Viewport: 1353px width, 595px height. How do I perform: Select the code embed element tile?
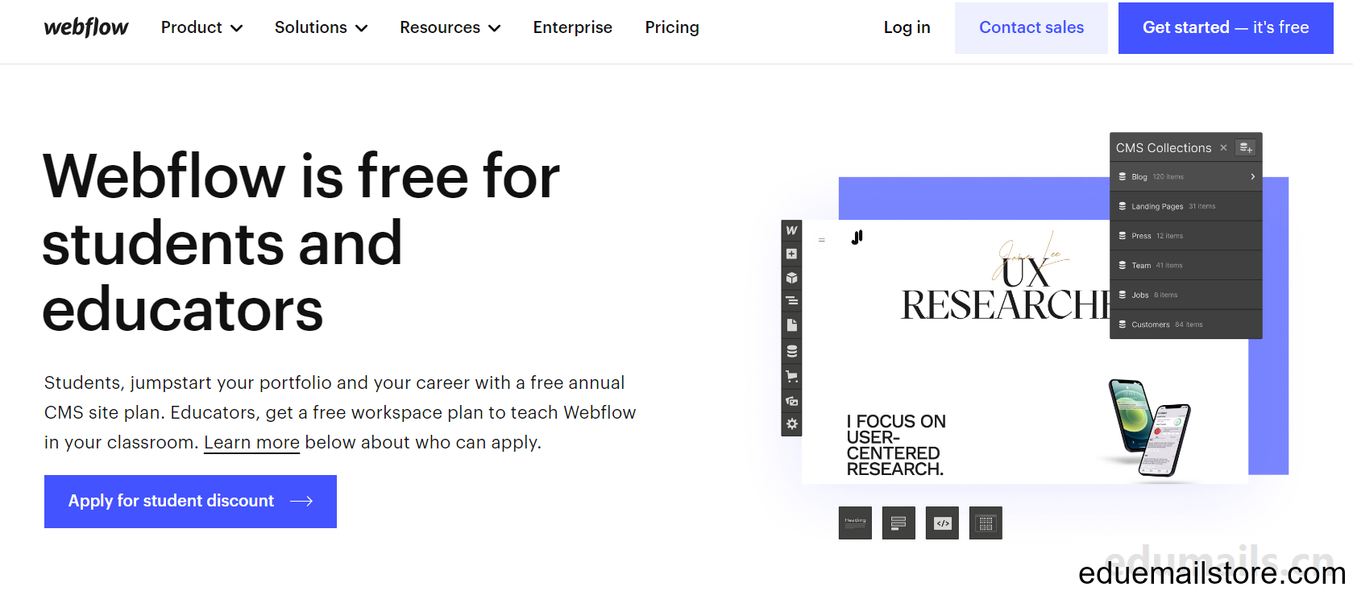pos(942,523)
